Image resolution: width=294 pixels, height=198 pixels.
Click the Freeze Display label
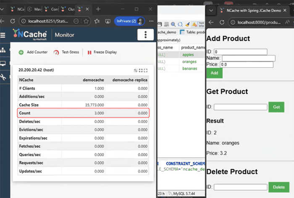click(x=105, y=52)
